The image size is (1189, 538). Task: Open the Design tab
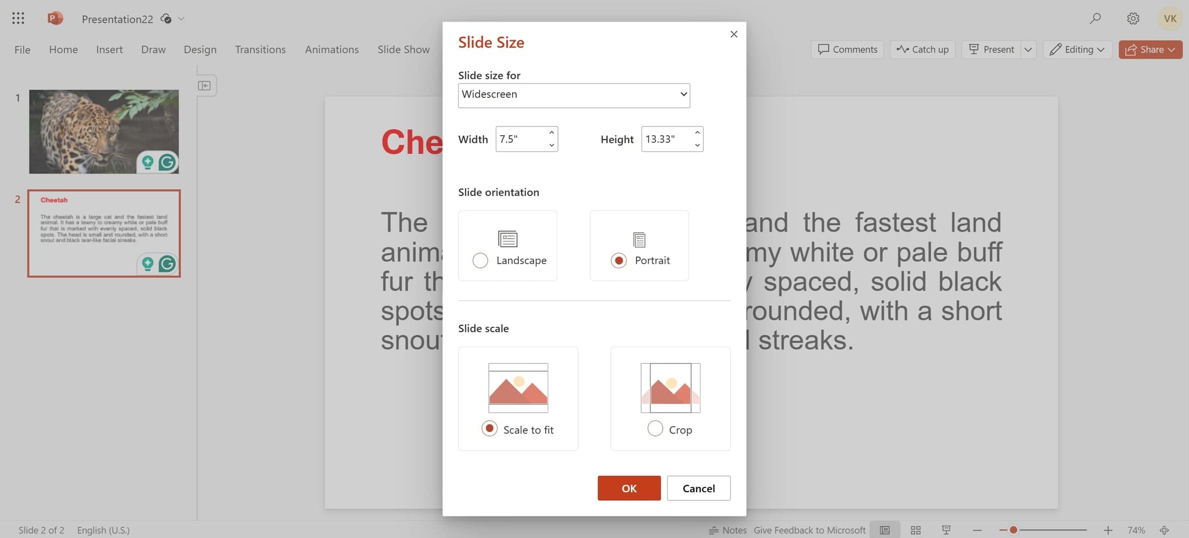click(200, 49)
